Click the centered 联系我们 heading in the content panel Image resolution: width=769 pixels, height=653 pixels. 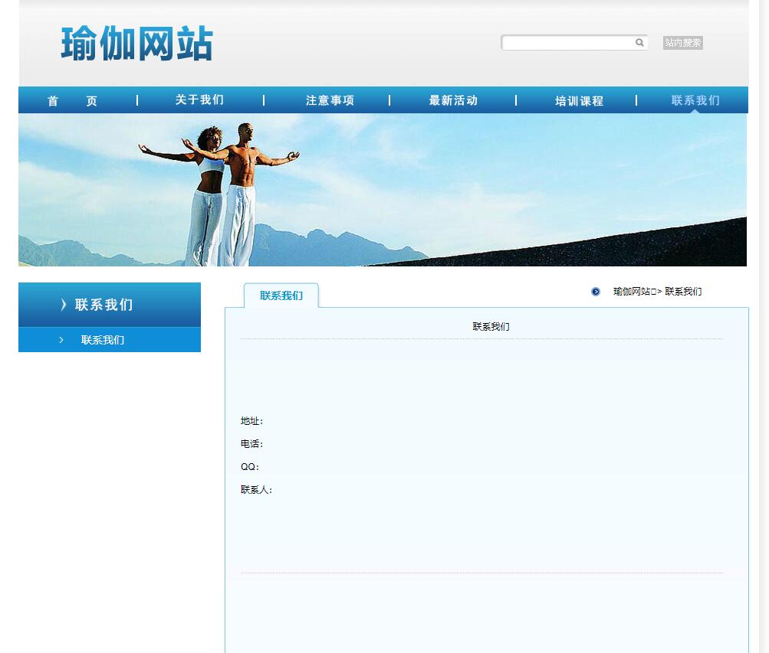[491, 327]
